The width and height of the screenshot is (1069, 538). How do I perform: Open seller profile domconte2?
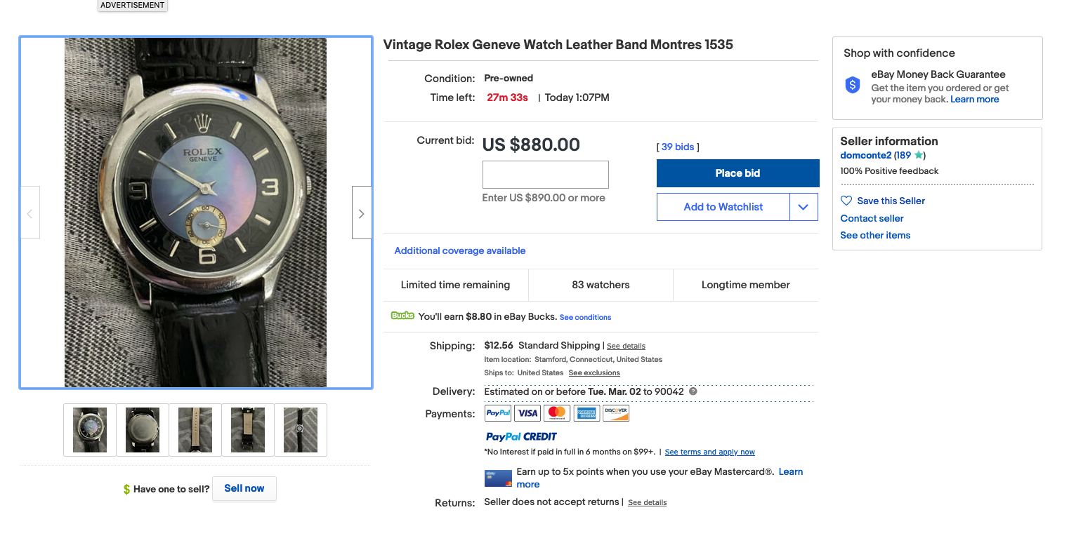(x=865, y=155)
